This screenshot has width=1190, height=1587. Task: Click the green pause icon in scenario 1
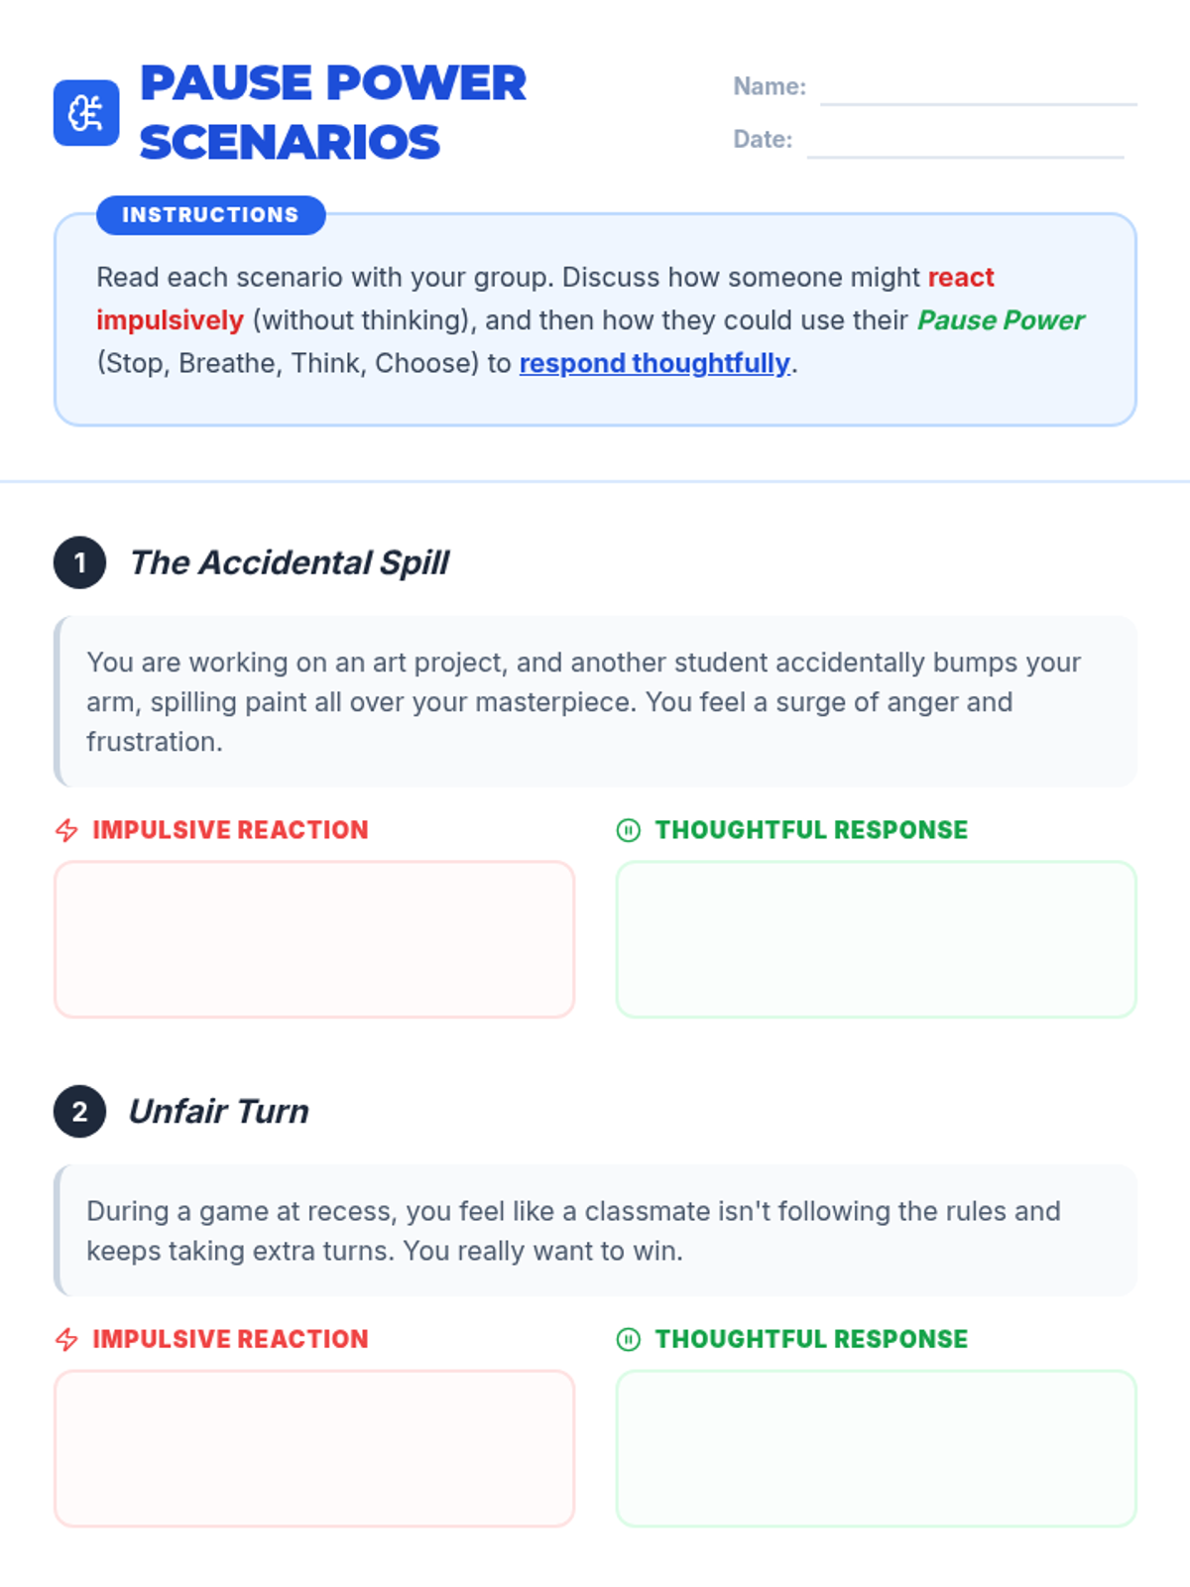point(629,830)
